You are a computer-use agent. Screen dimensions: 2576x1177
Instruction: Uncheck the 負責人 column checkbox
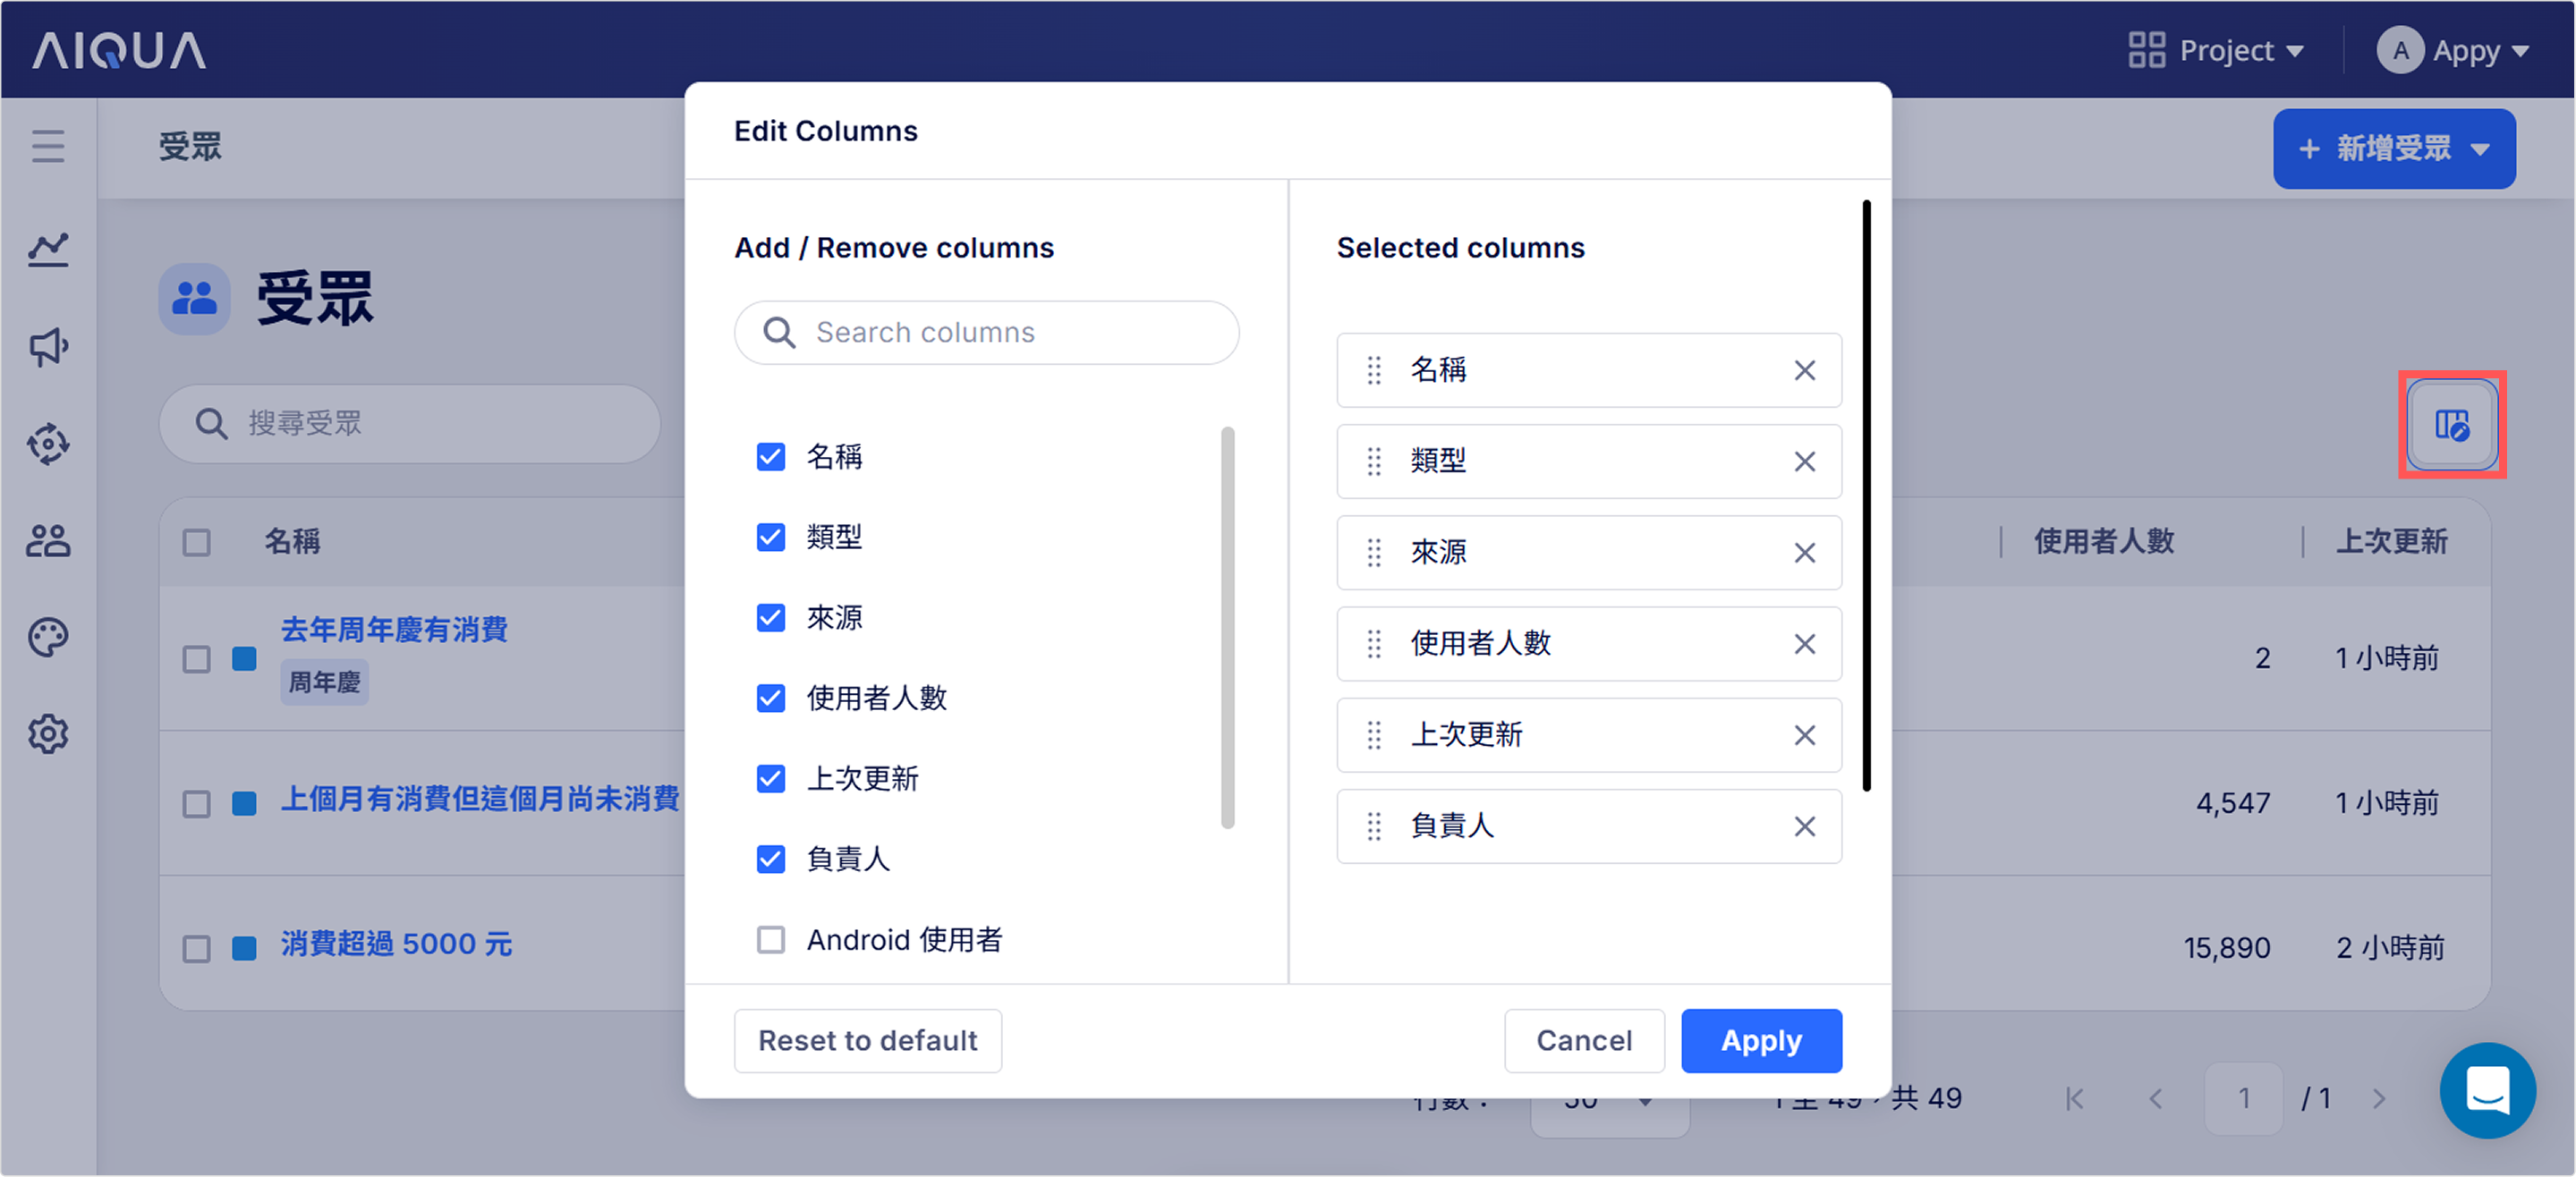pos(770,859)
